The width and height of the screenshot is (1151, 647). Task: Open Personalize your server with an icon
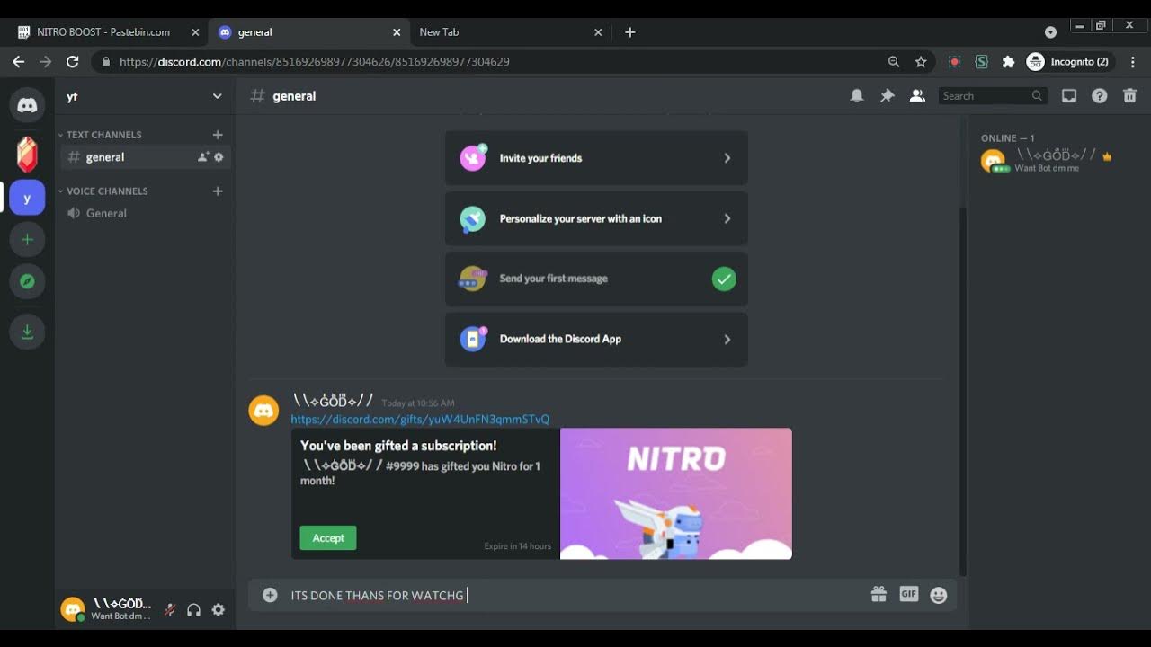tap(596, 218)
